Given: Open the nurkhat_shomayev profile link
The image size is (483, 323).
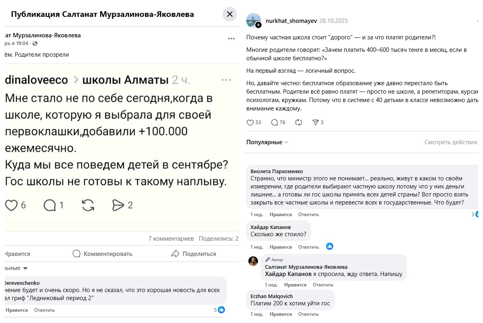Looking at the screenshot, I should tap(291, 21).
